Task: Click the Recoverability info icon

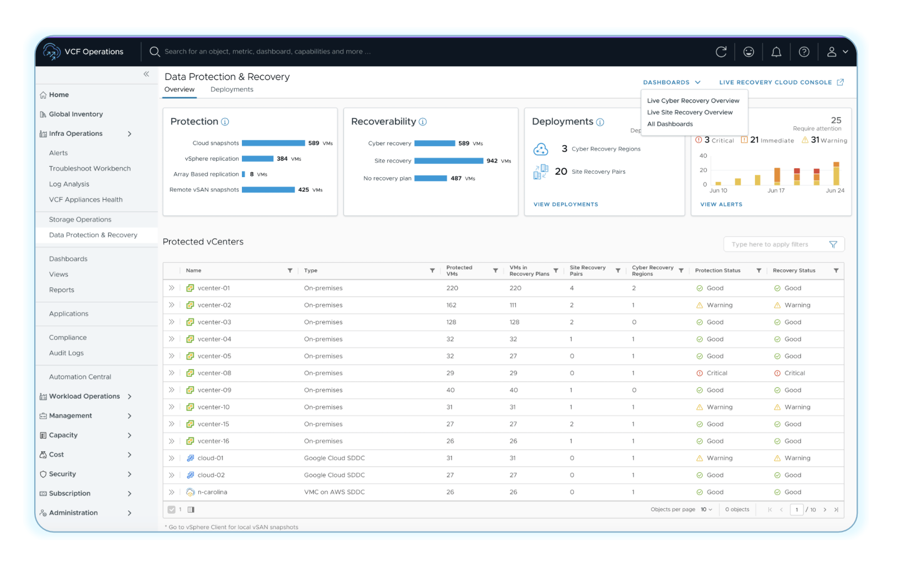Action: pyautogui.click(x=422, y=122)
